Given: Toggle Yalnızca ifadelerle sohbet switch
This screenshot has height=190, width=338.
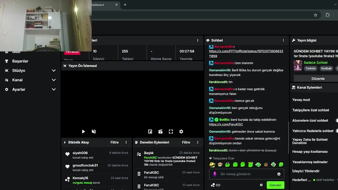Looking at the screenshot, I should coord(337,131).
